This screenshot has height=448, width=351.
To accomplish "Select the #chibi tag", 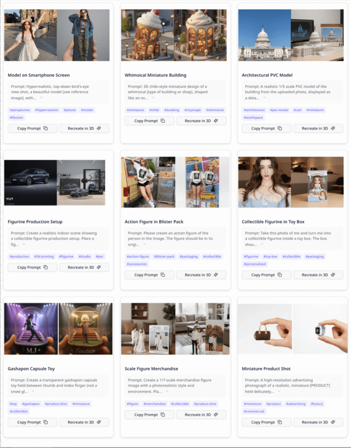I will click(x=154, y=110).
